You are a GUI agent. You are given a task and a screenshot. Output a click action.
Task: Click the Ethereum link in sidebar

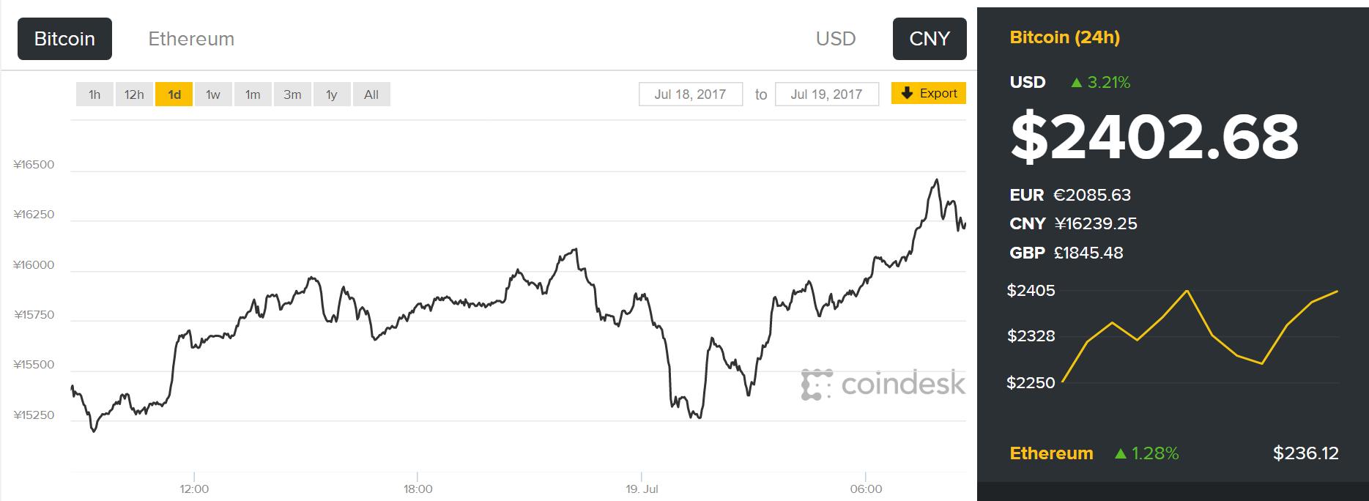pyautogui.click(x=1051, y=453)
